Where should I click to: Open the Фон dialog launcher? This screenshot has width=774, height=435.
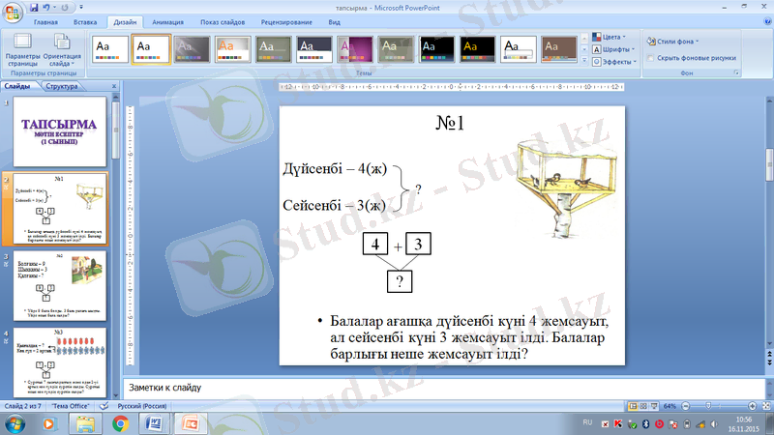736,73
